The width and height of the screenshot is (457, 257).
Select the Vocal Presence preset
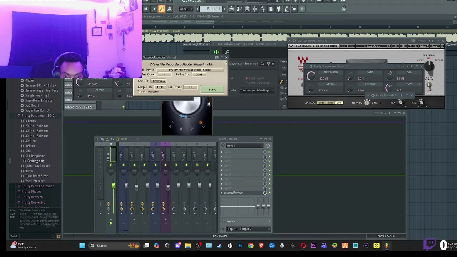(35, 181)
